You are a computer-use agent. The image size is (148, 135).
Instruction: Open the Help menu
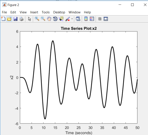87,12
